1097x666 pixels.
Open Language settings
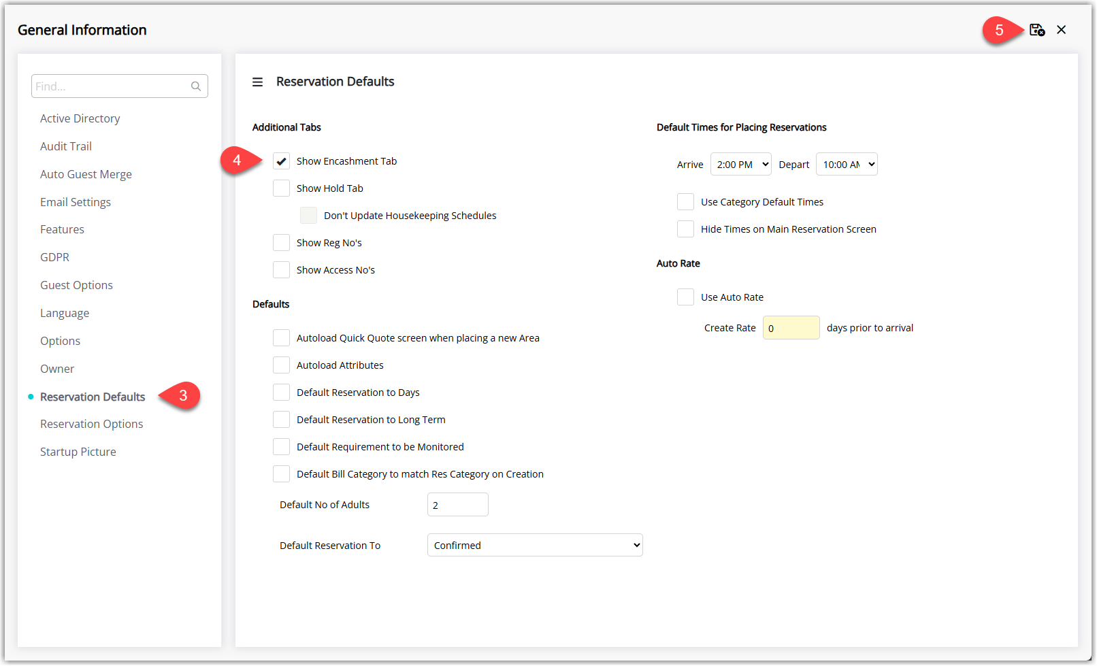[65, 313]
